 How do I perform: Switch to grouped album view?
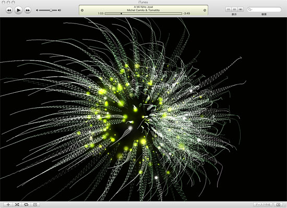pos(234,9)
